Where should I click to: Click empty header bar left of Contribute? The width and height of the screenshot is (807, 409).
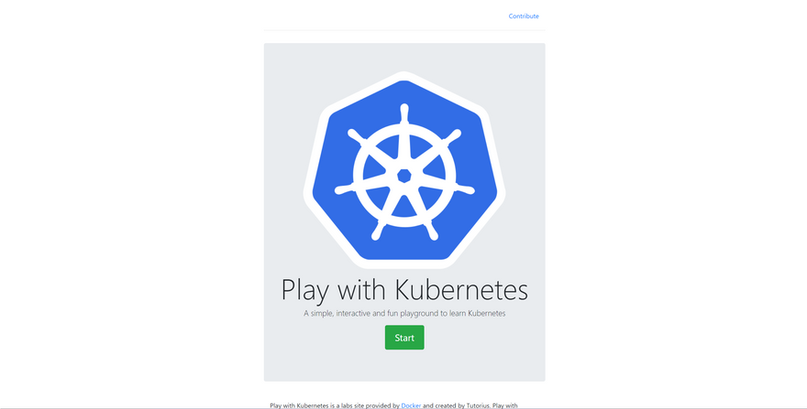tap(385, 16)
